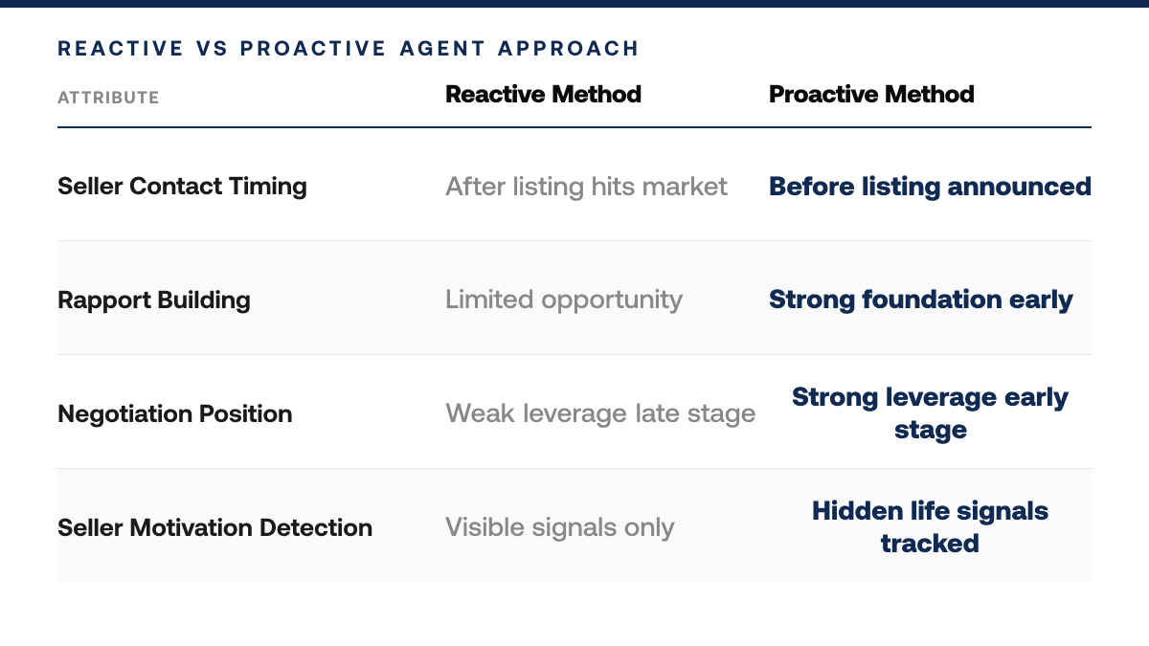Click the title 'Reactive vs Proactive Agent Approach'
This screenshot has width=1149, height=646.
tap(348, 48)
